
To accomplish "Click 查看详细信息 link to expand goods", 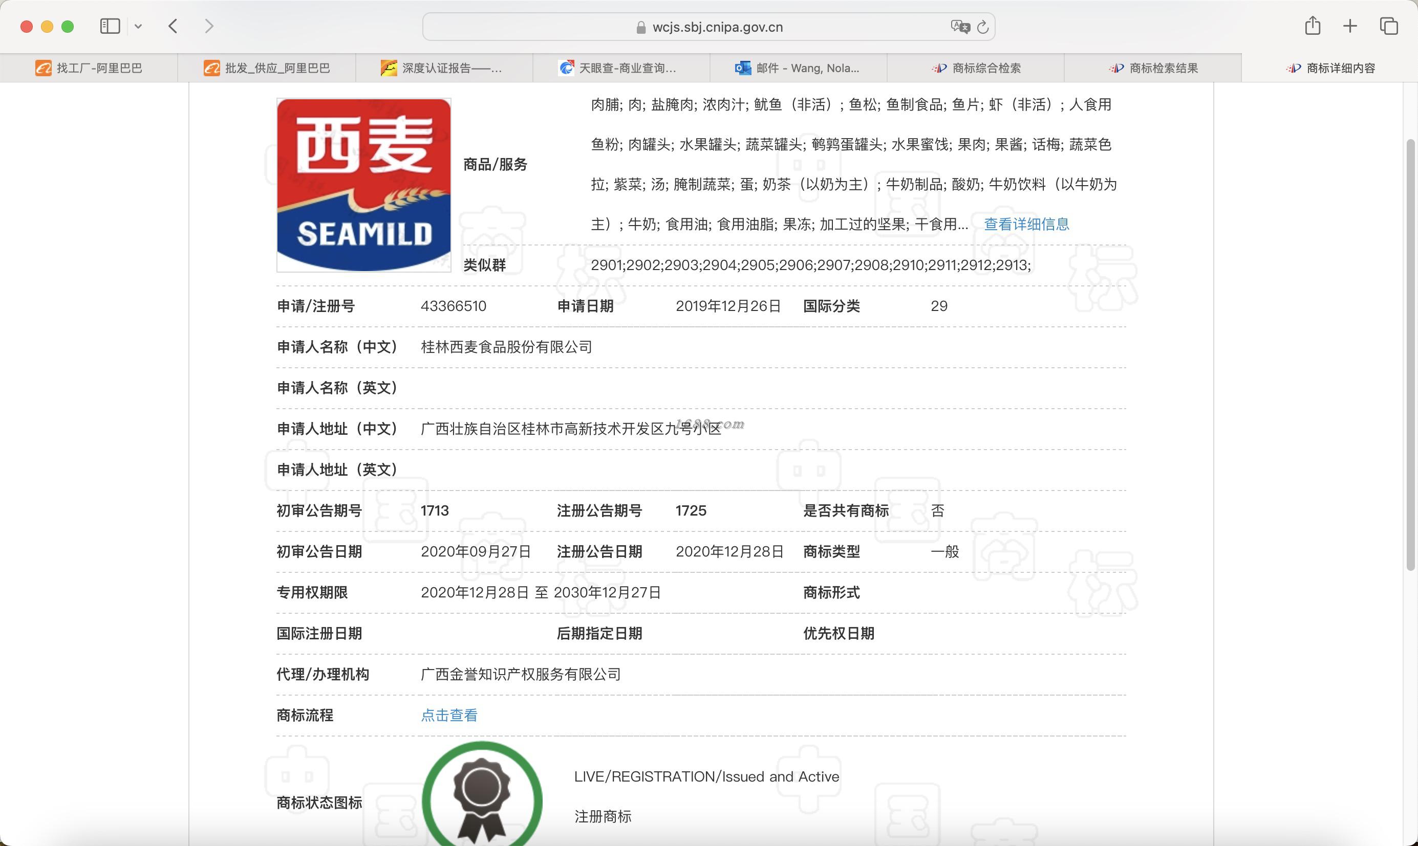I will (x=1026, y=224).
